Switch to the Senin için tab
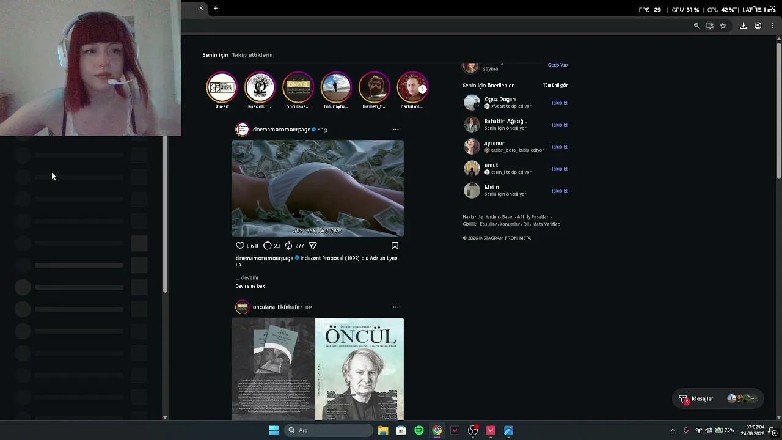 (215, 55)
